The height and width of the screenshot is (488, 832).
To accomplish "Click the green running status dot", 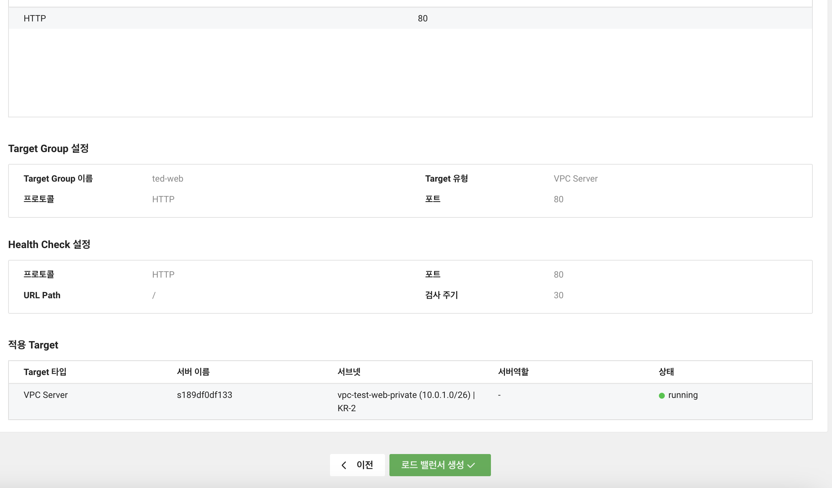I will (661, 396).
